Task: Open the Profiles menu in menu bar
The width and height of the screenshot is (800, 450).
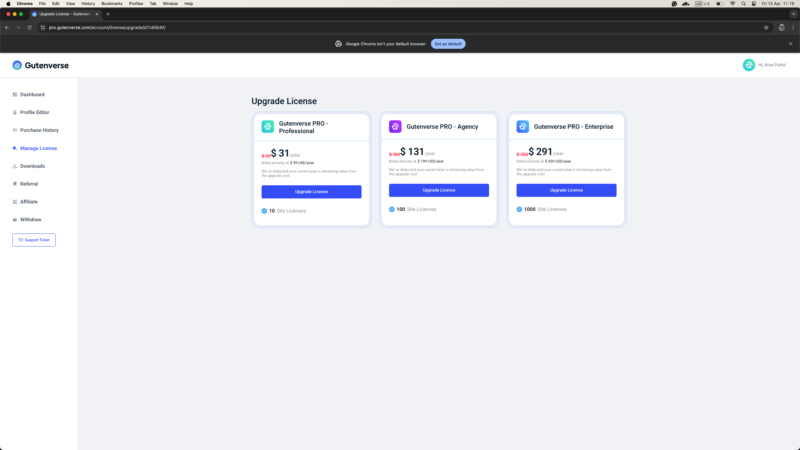Action: (x=136, y=4)
